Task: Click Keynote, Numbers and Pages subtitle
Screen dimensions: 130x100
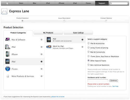Action: click(63, 48)
